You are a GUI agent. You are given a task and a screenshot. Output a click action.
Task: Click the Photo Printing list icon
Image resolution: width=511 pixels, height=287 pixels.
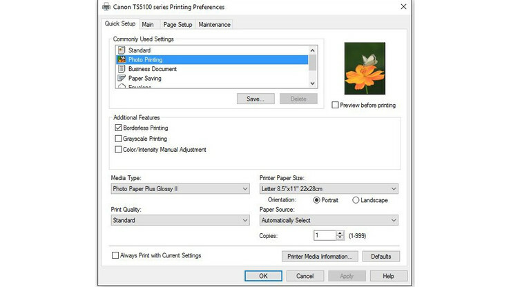click(122, 59)
